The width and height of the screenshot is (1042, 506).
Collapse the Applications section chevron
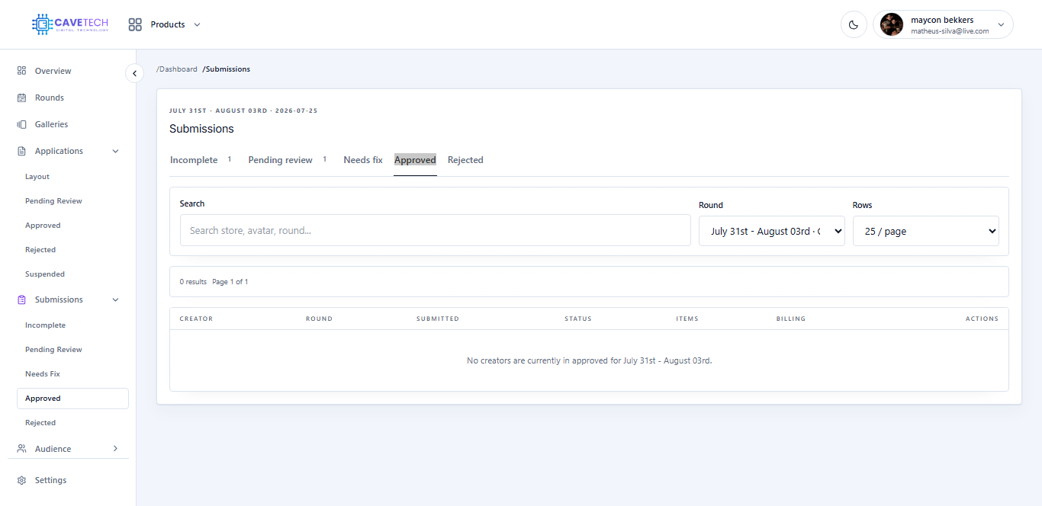pyautogui.click(x=116, y=151)
